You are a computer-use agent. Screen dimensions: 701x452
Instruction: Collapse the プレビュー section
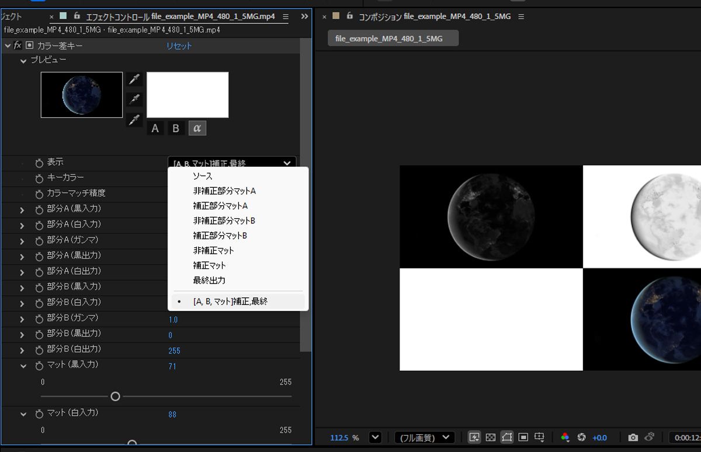[23, 60]
